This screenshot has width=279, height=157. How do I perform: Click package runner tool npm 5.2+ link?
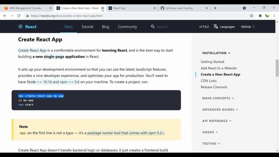pyautogui.click(x=126, y=133)
